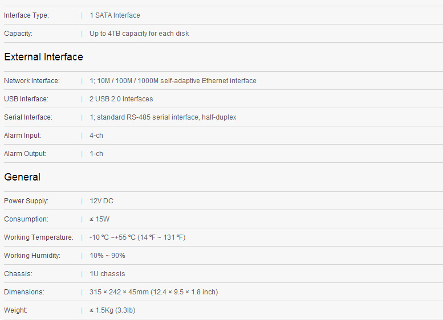Click the RS-485 serial interface description
Viewport: 443px width, 320px height.
[162, 117]
